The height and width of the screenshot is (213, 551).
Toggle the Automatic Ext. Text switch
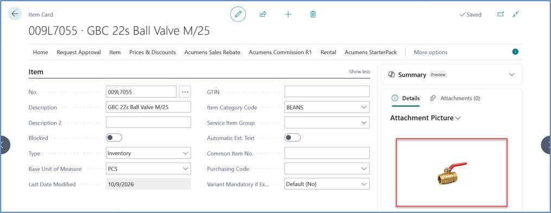point(293,138)
